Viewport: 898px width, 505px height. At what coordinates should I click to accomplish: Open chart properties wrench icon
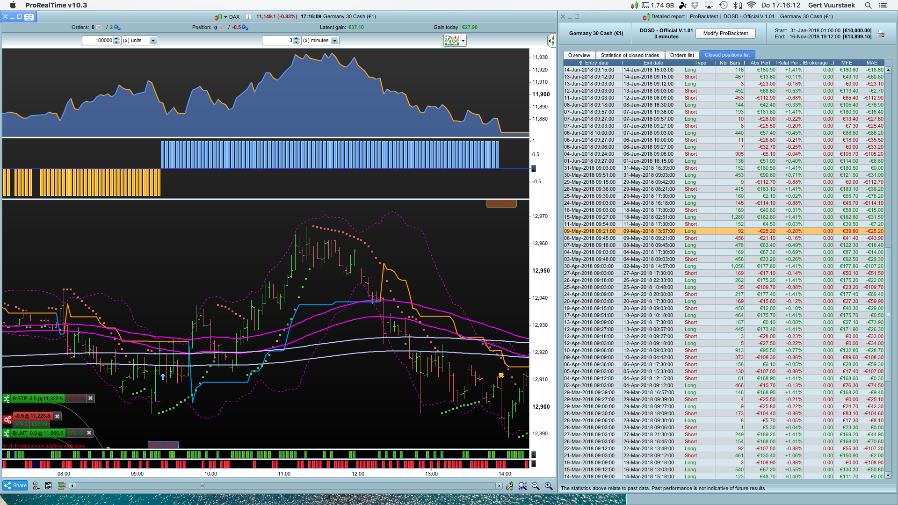[509, 486]
